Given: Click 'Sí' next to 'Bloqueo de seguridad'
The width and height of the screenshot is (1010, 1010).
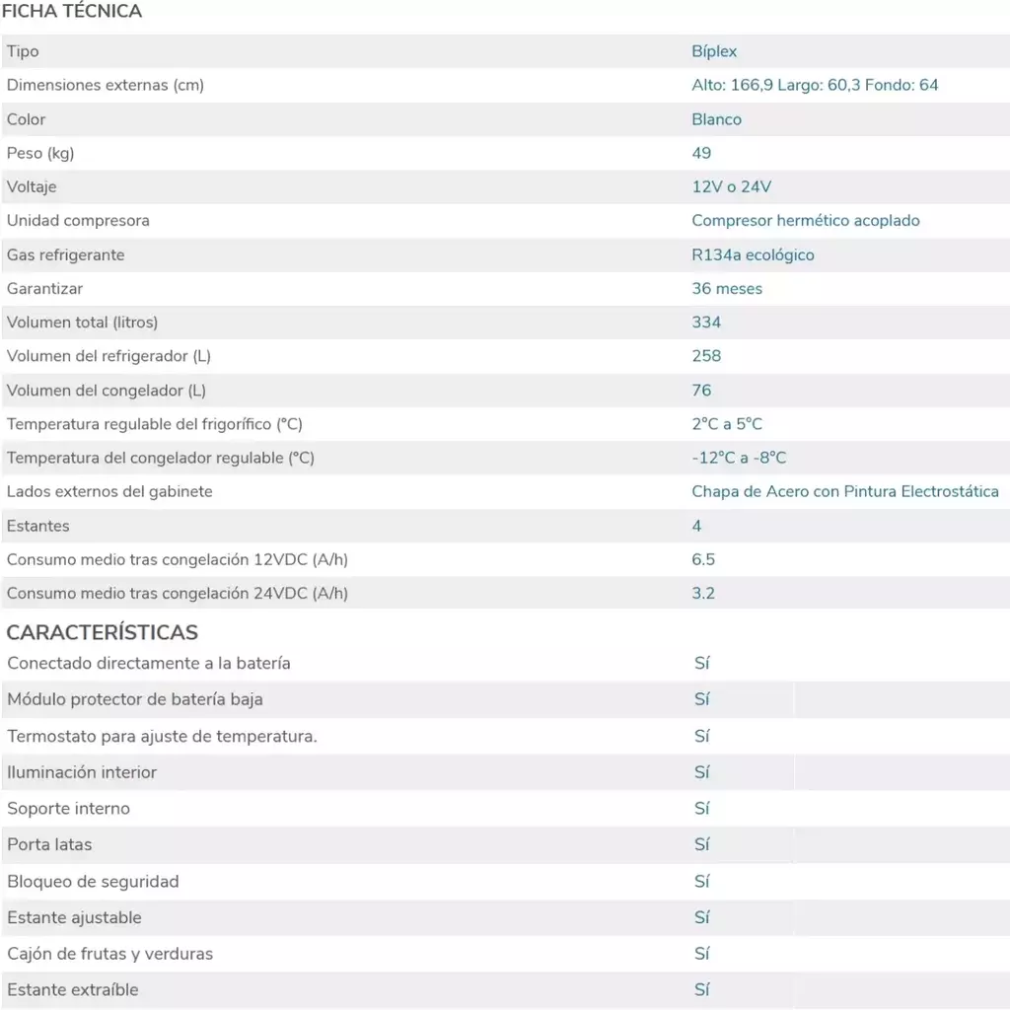Looking at the screenshot, I should tap(701, 881).
